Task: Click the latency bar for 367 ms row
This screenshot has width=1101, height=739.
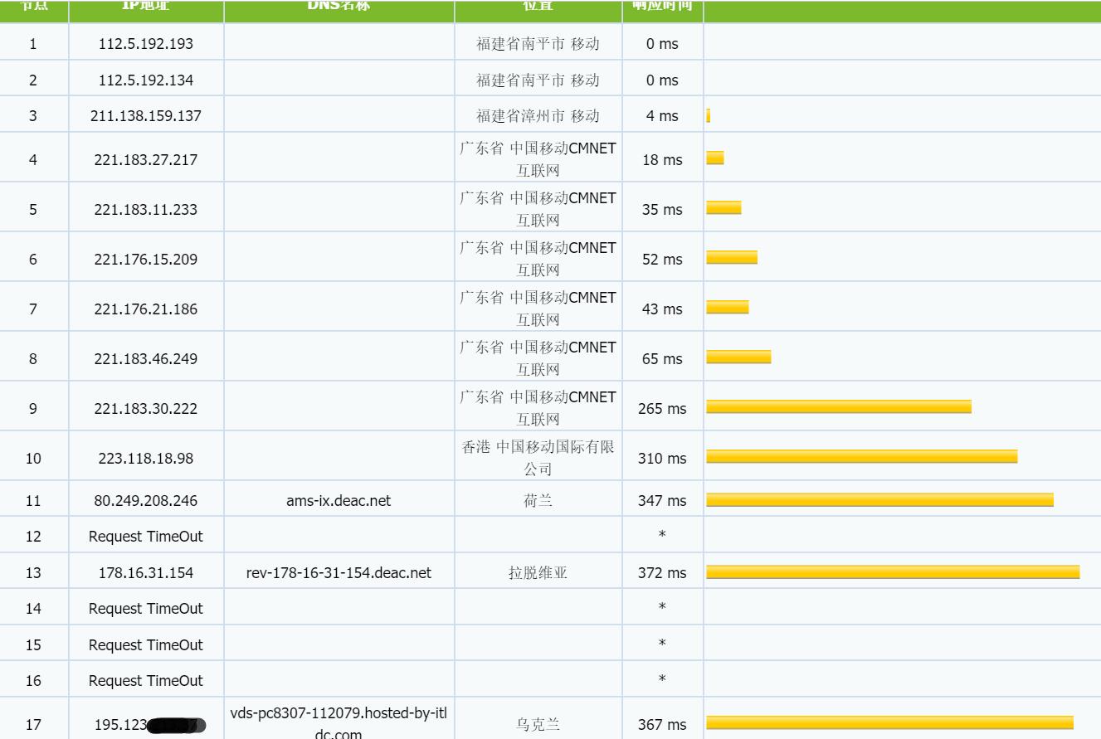Action: pyautogui.click(x=889, y=722)
